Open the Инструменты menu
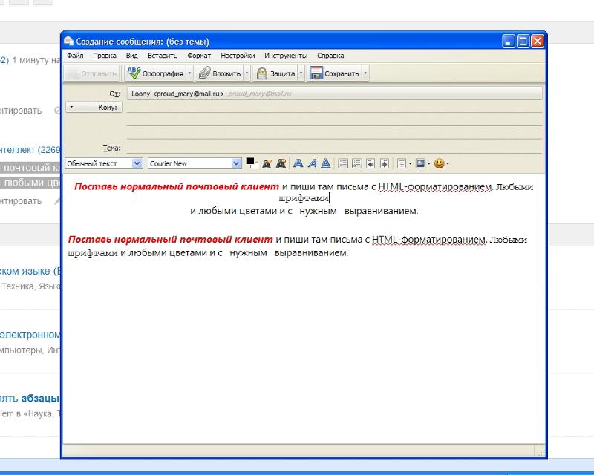Image resolution: width=594 pixels, height=475 pixels. click(286, 56)
